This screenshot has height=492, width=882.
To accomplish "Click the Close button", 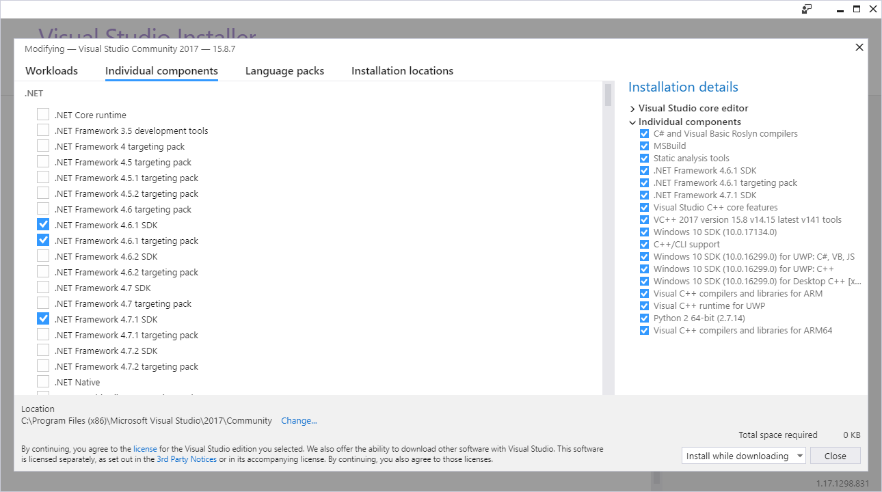I will [835, 456].
